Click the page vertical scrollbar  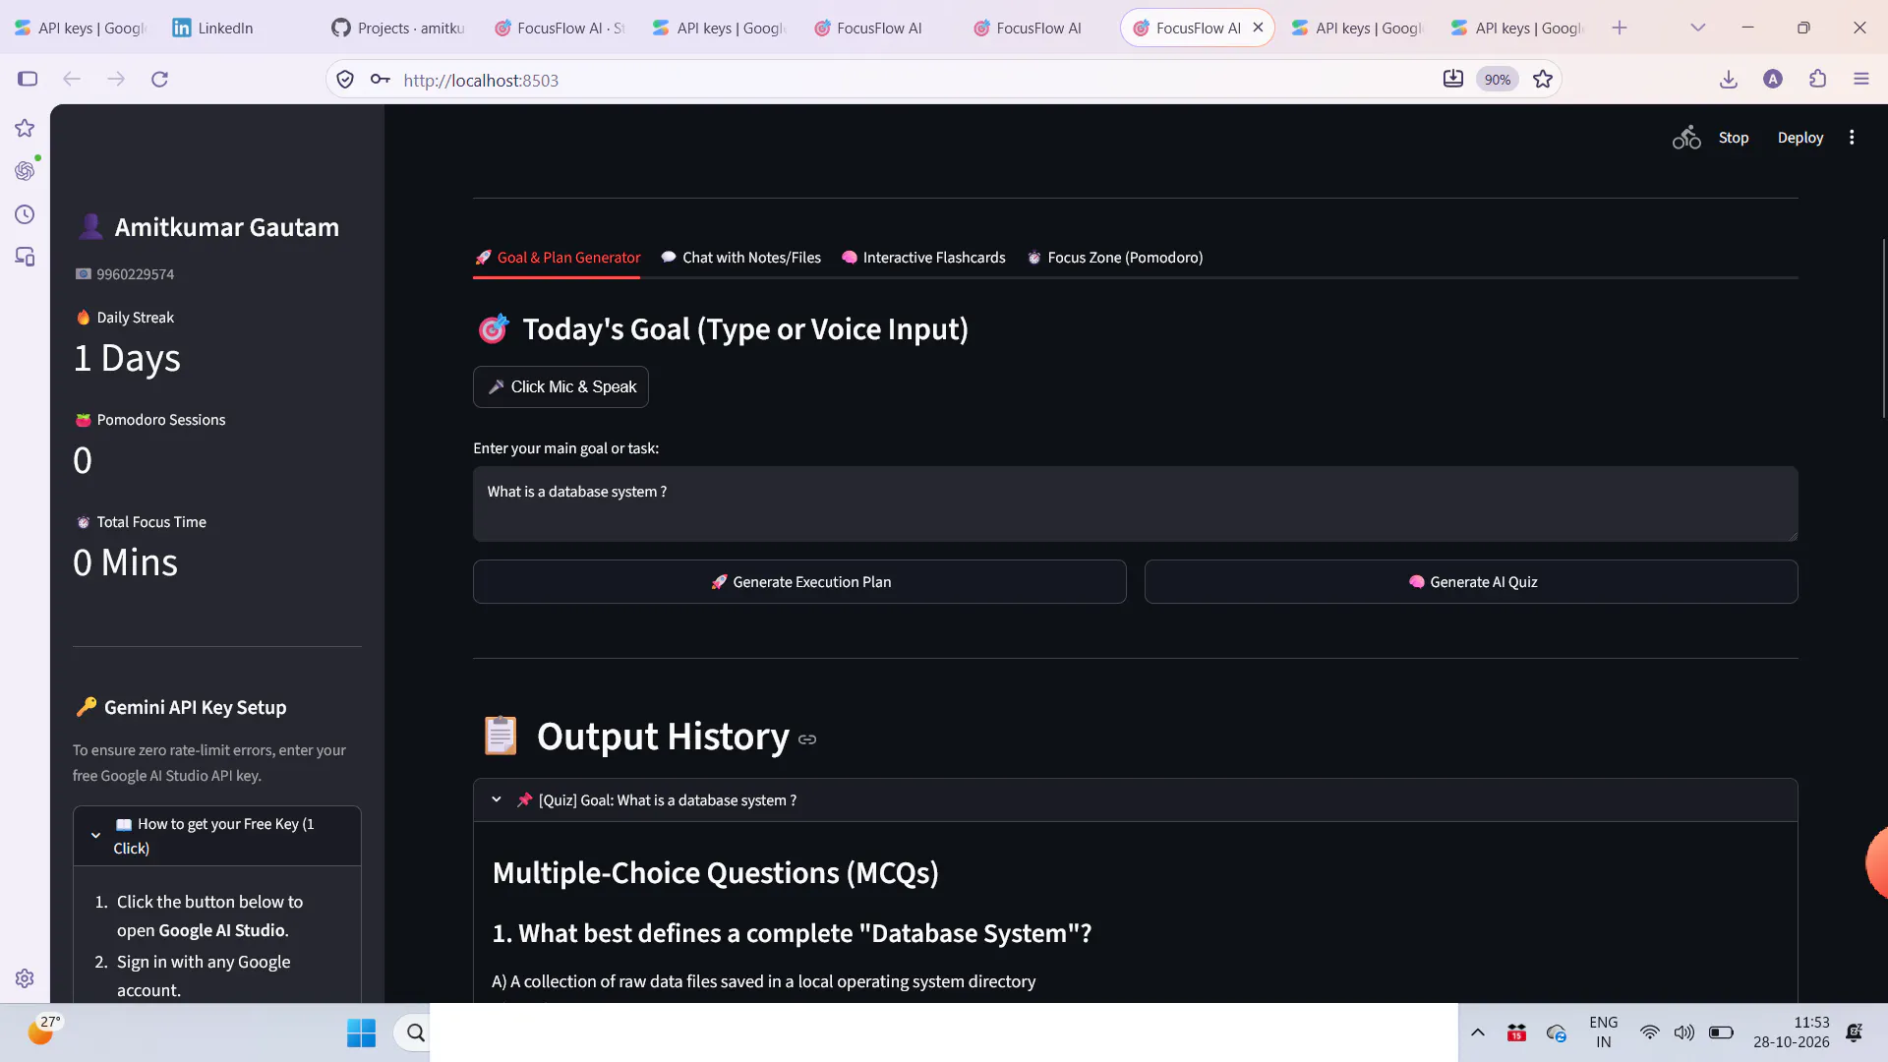(1883, 327)
